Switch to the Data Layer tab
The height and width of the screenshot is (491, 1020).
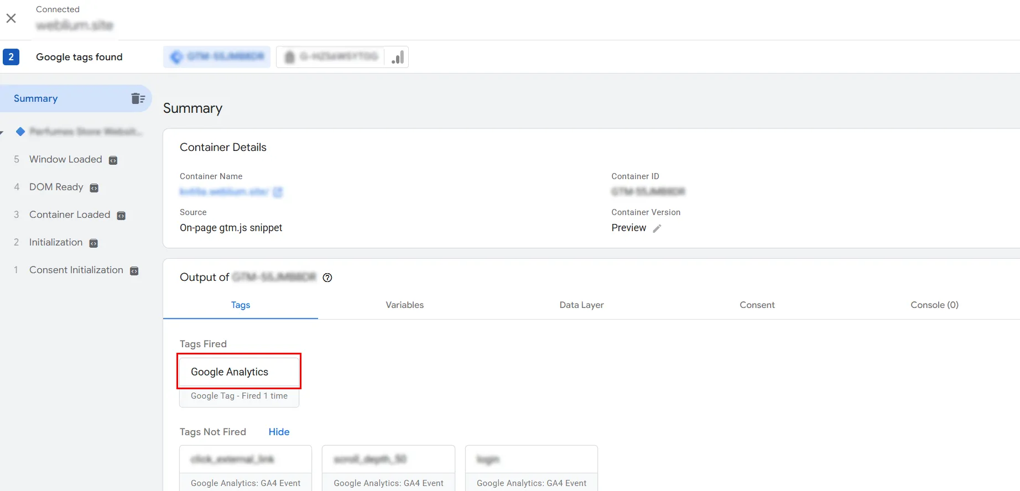click(x=581, y=305)
